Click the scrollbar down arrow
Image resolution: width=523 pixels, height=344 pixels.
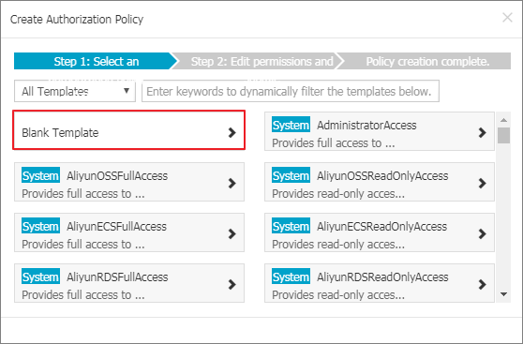[x=503, y=294]
